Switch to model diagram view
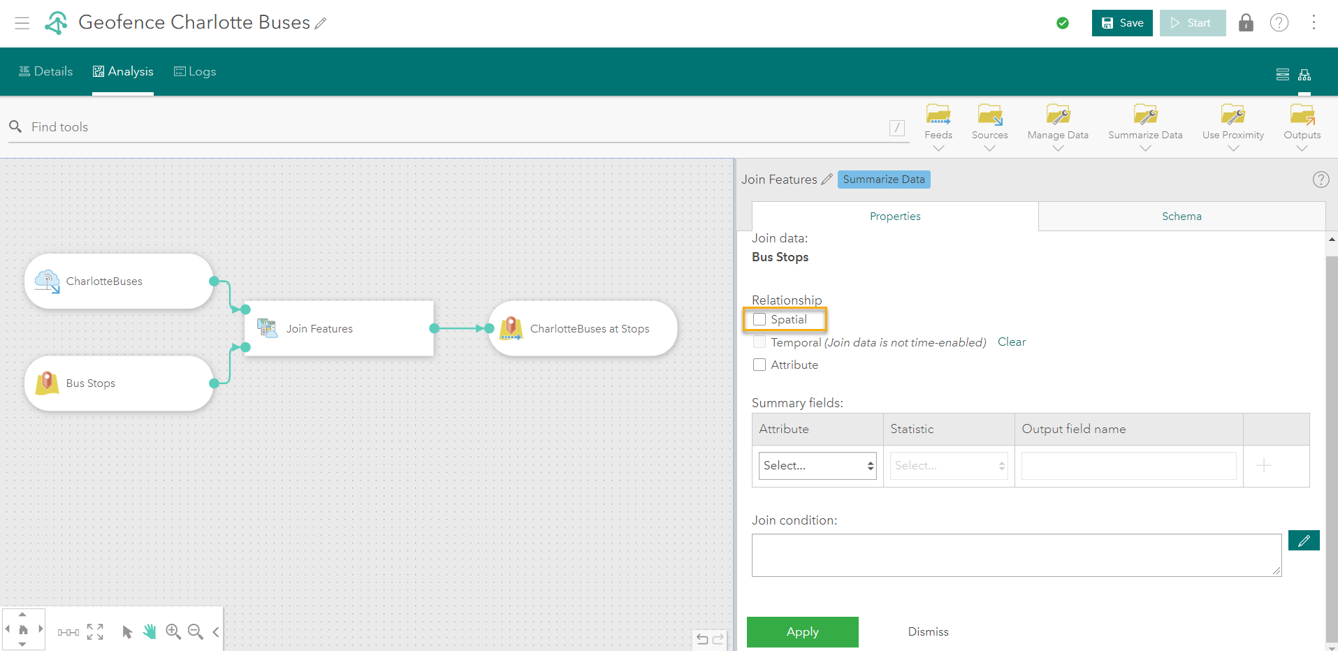This screenshot has width=1338, height=651. (1304, 75)
